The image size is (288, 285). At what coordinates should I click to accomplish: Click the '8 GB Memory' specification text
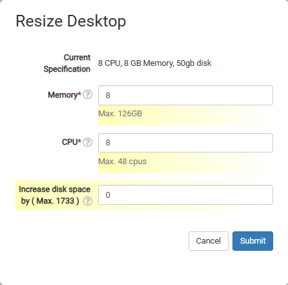[x=149, y=63]
